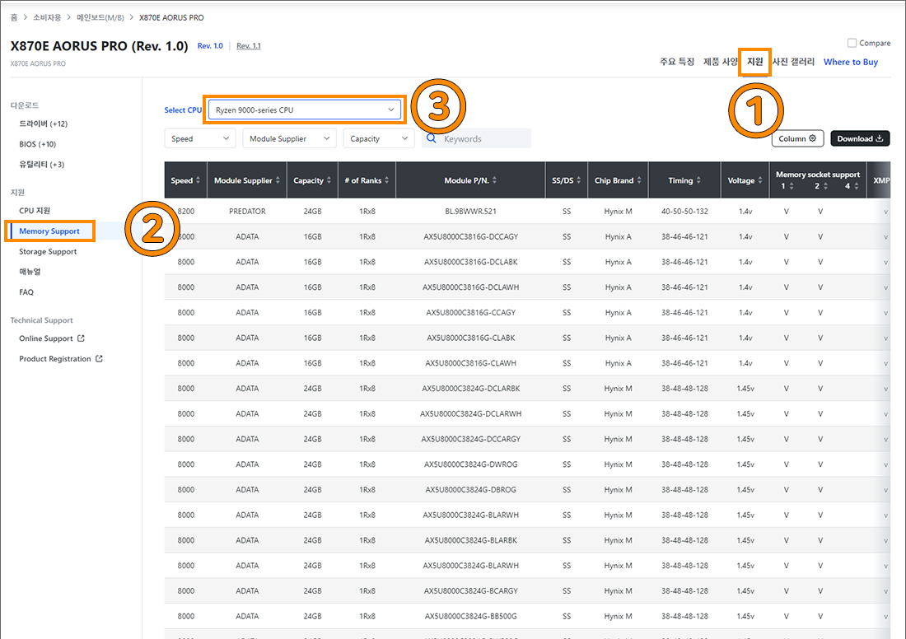Open FAQ in sidebar
Image resolution: width=906 pixels, height=639 pixels.
coord(26,292)
